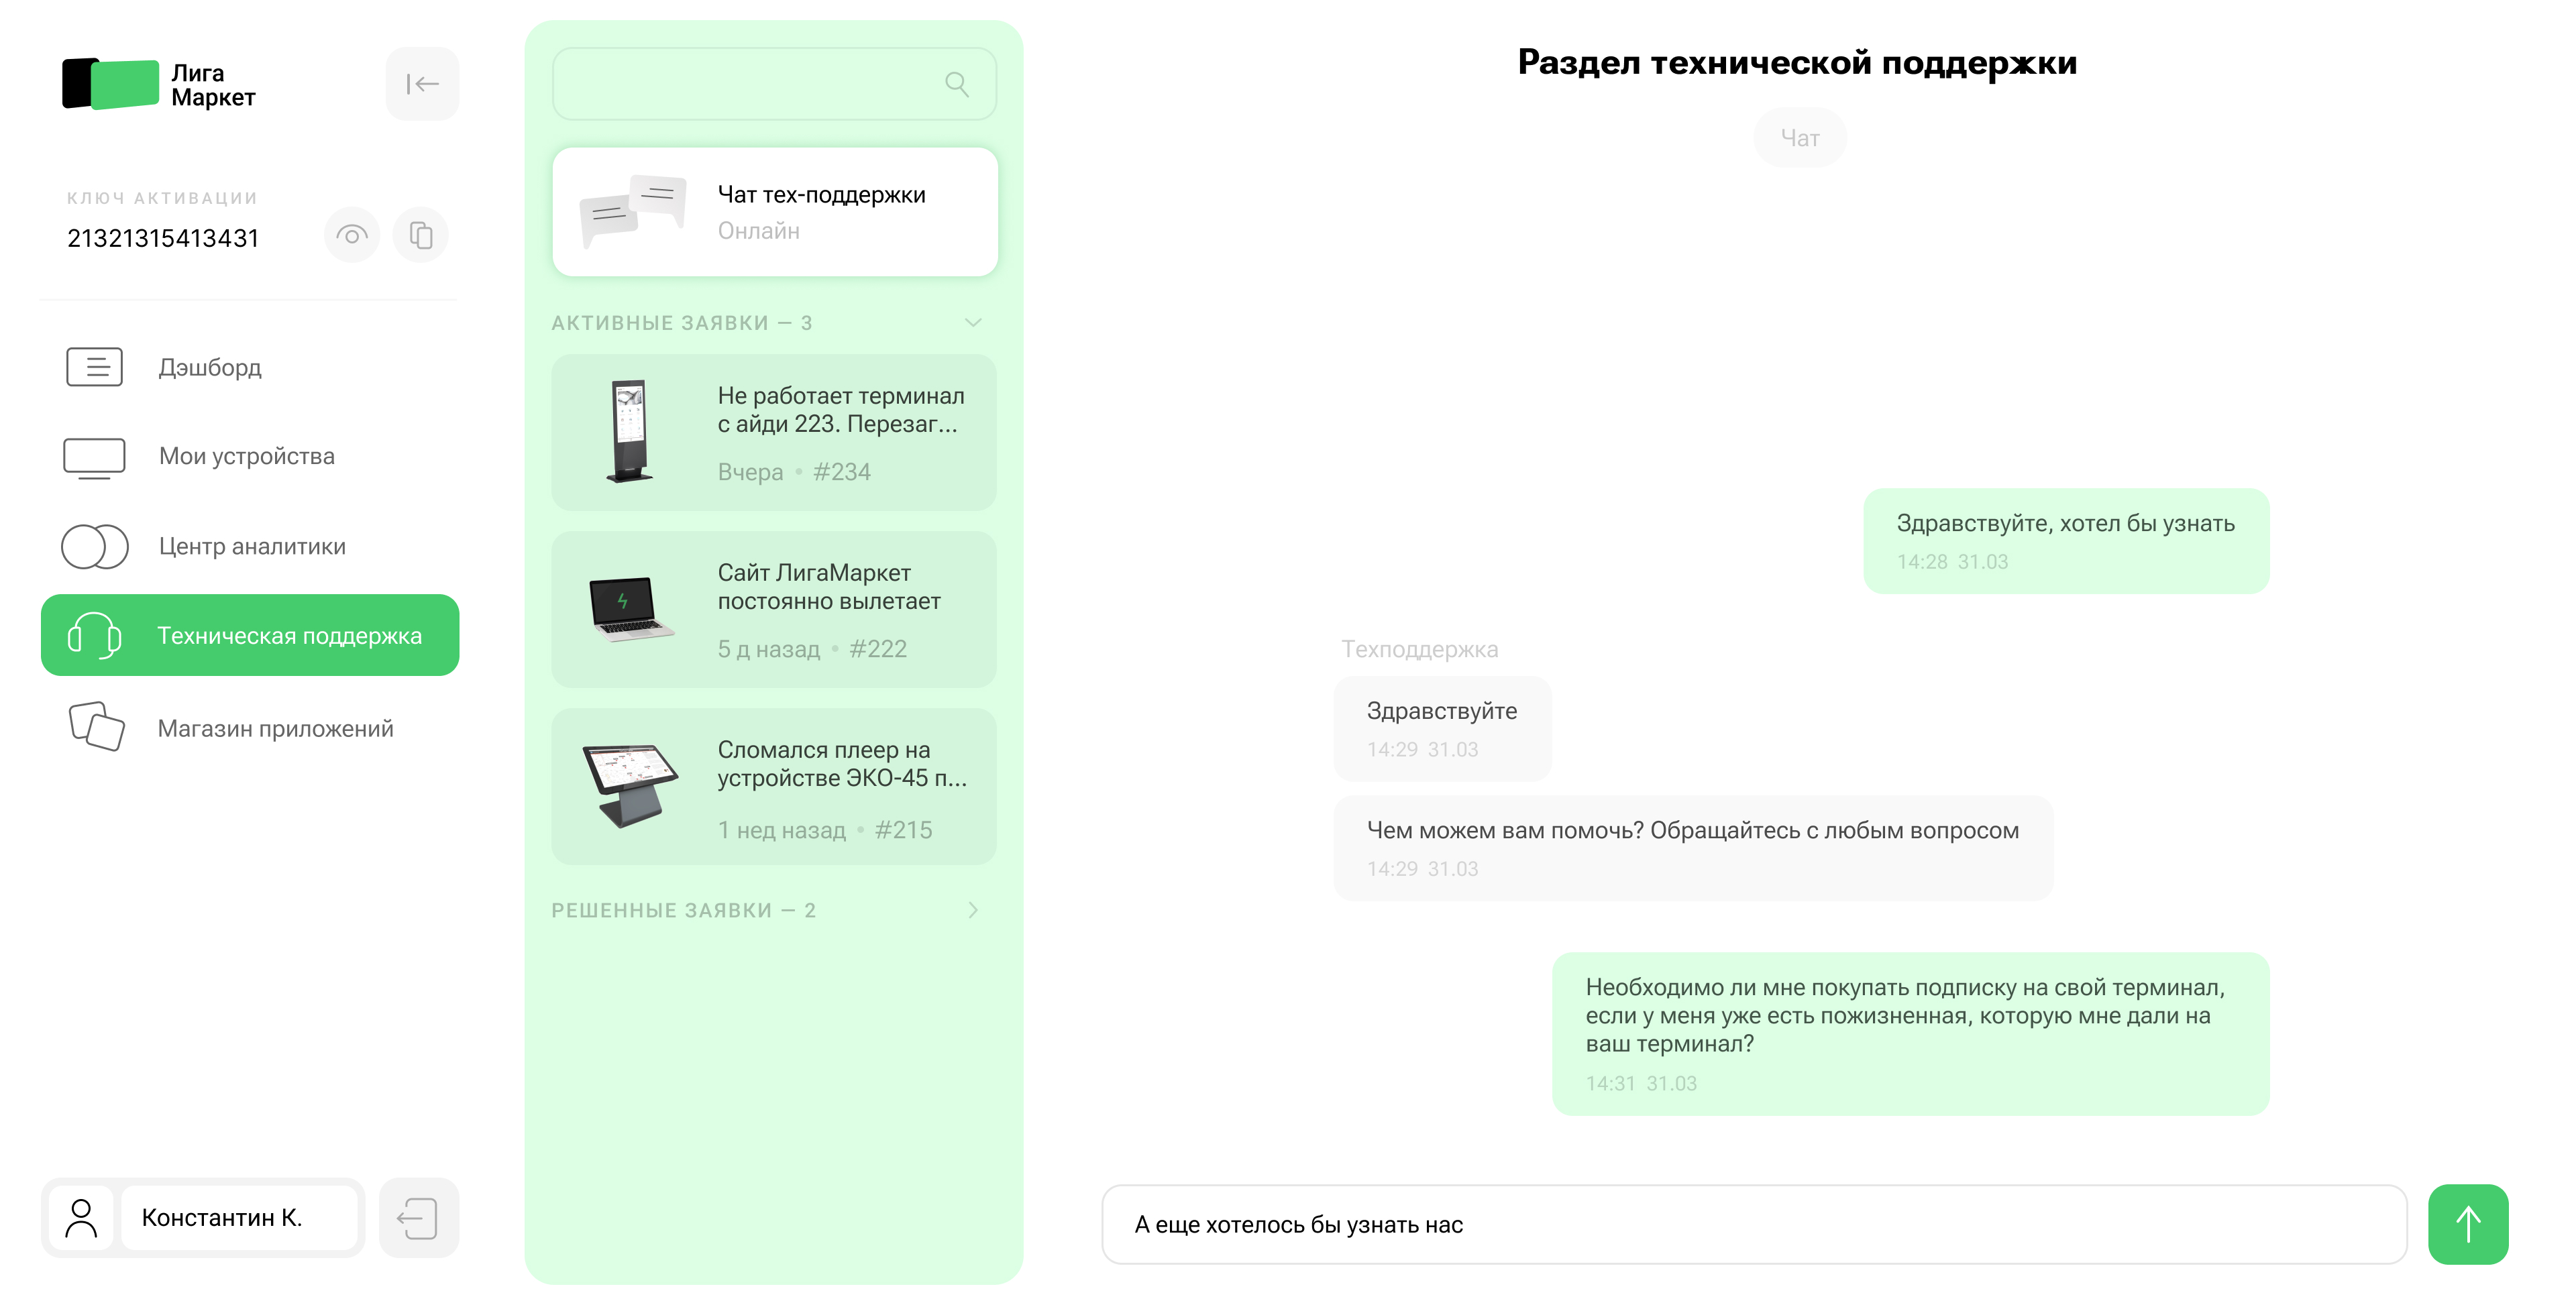Send the typed chat message
Image resolution: width=2576 pixels, height=1305 pixels.
pyautogui.click(x=2467, y=1223)
